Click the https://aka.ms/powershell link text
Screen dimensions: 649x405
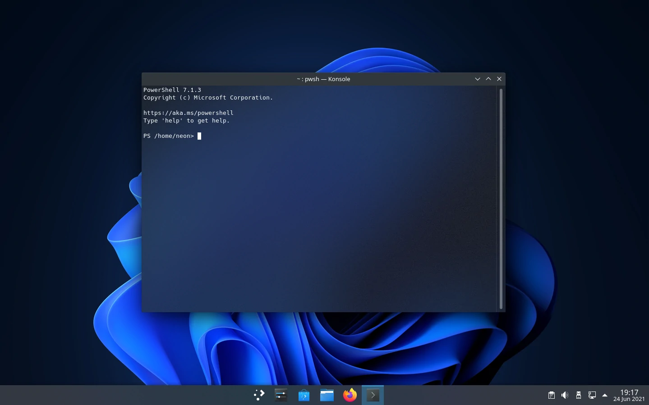pos(189,113)
